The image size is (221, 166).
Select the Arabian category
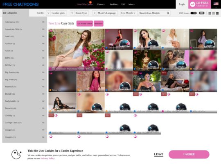(10, 43)
